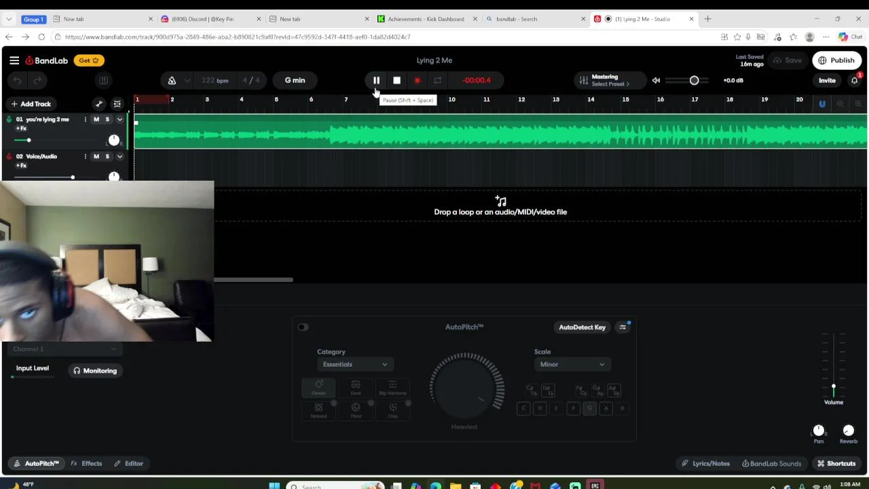Change the 4/4 time signature
Screen dimensions: 869x489
tap(251, 80)
